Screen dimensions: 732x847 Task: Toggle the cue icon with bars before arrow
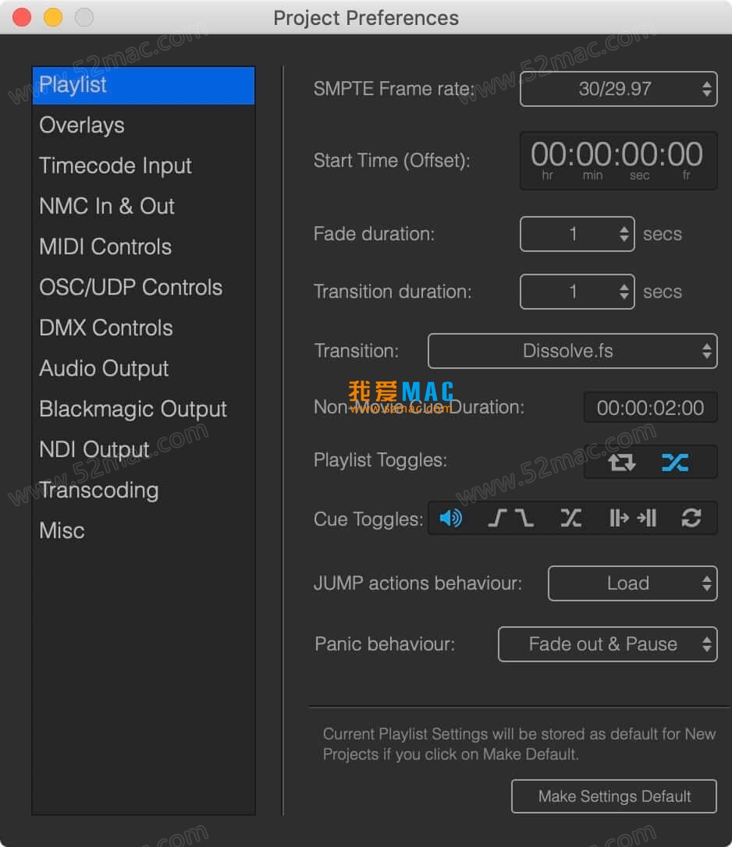click(619, 518)
